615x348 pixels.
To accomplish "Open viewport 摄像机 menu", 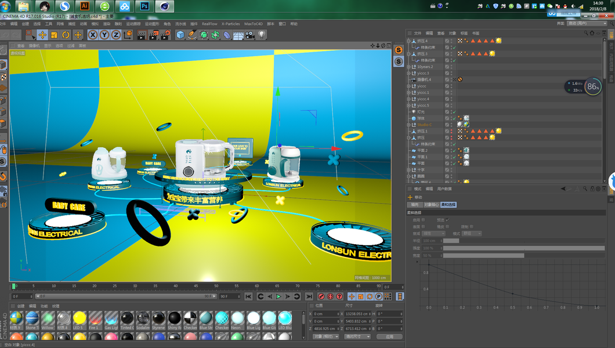I will (x=34, y=46).
